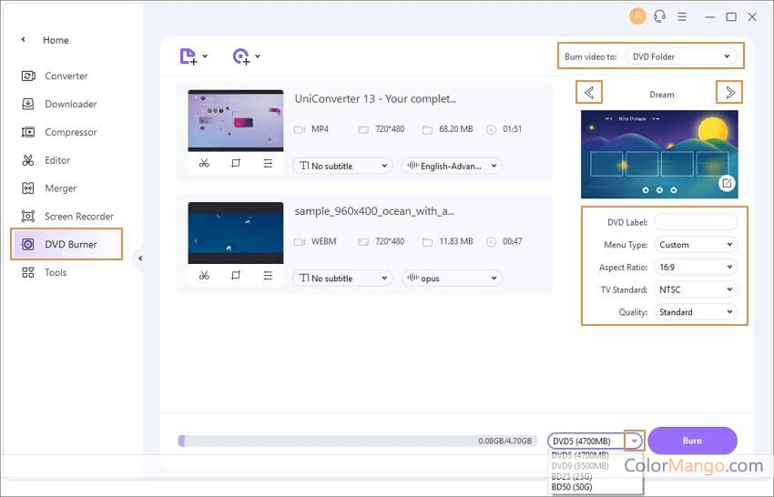Image resolution: width=774 pixels, height=497 pixels.
Task: Choose BD50 (50G) from disc list
Action: pyautogui.click(x=572, y=487)
